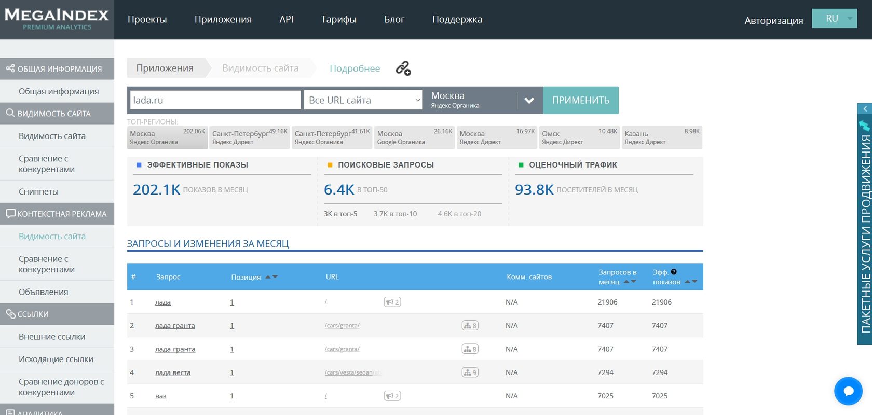Select top region Москва Google Органика 26.16K

(415, 137)
